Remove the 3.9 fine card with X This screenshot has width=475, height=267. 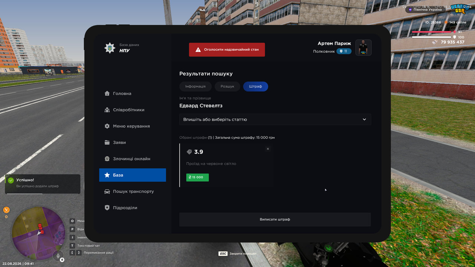(268, 149)
